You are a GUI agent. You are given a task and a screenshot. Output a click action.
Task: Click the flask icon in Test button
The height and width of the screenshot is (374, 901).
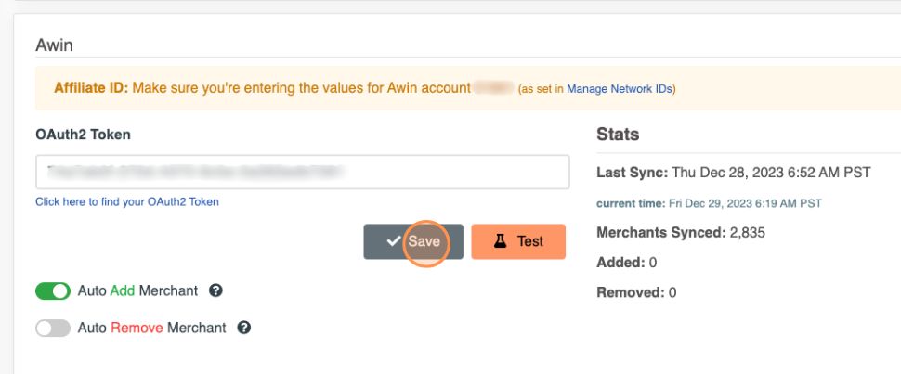500,241
